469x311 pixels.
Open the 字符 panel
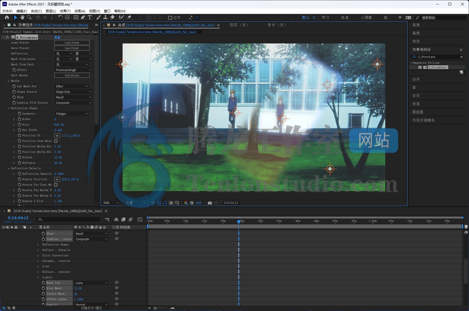(416, 96)
